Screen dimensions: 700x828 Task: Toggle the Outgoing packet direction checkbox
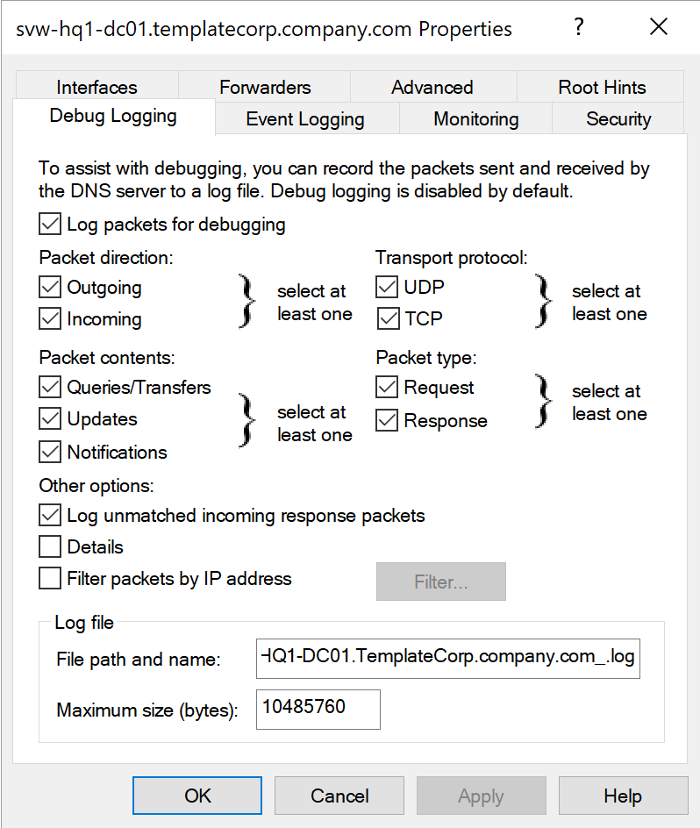point(50,287)
